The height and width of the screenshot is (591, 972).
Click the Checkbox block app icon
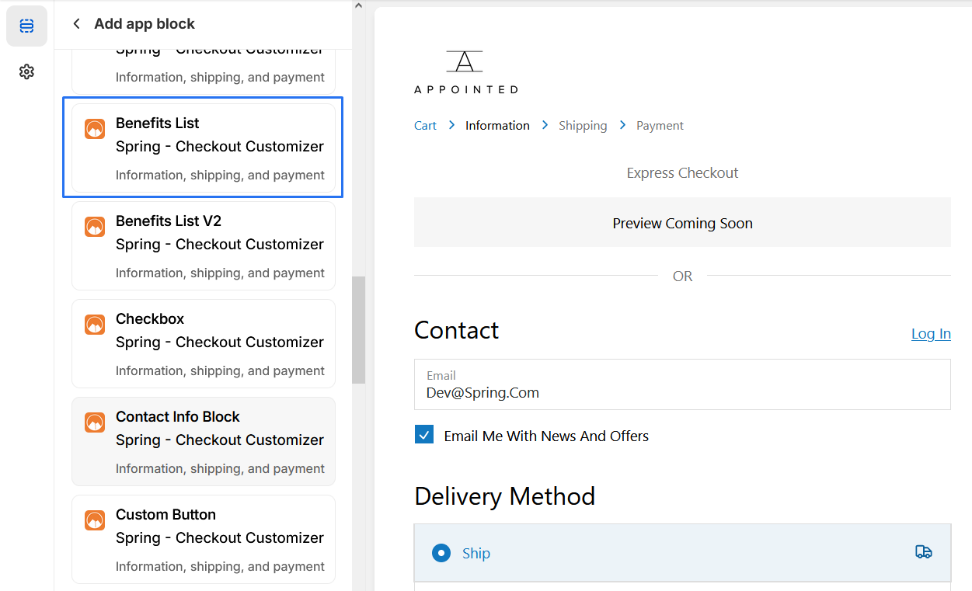[95, 325]
